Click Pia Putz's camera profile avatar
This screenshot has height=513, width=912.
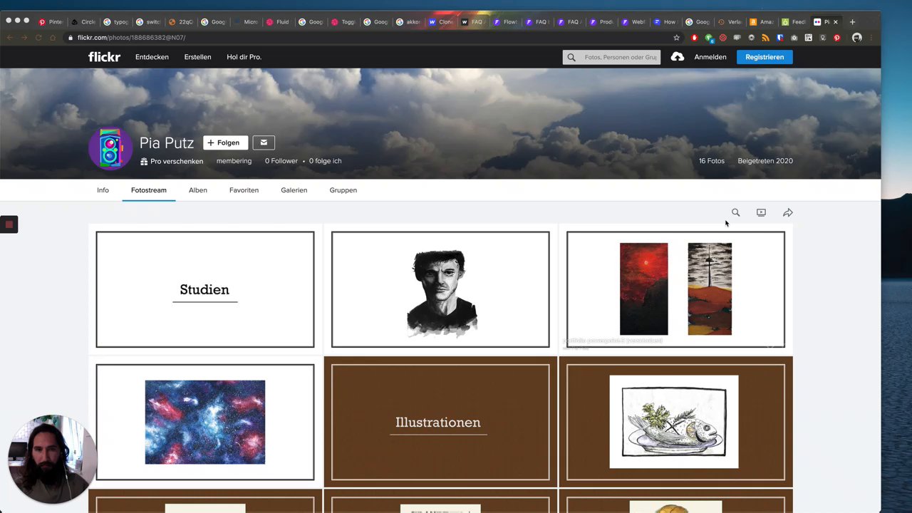110,149
